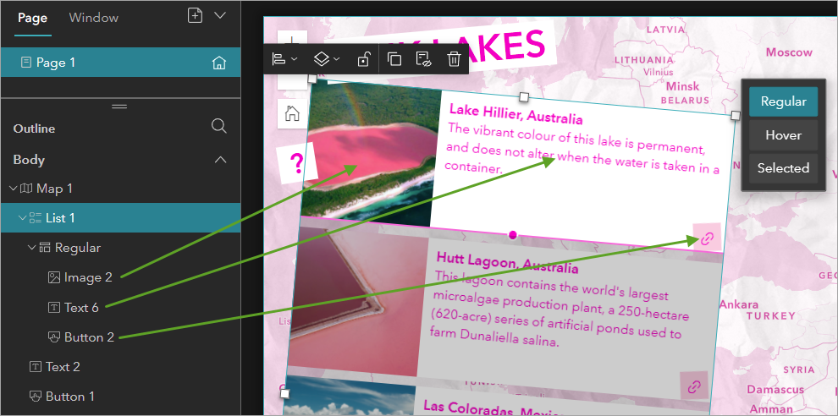Switch to the Page tab
Screen dimensions: 838x416
click(33, 18)
